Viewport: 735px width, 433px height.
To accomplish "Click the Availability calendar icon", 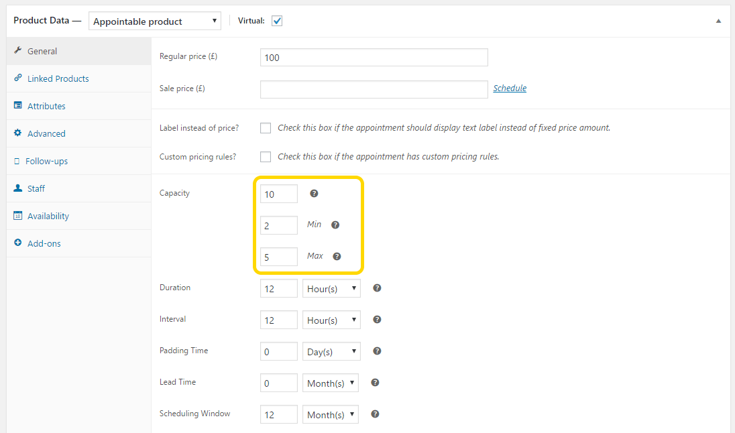I will pos(18,216).
